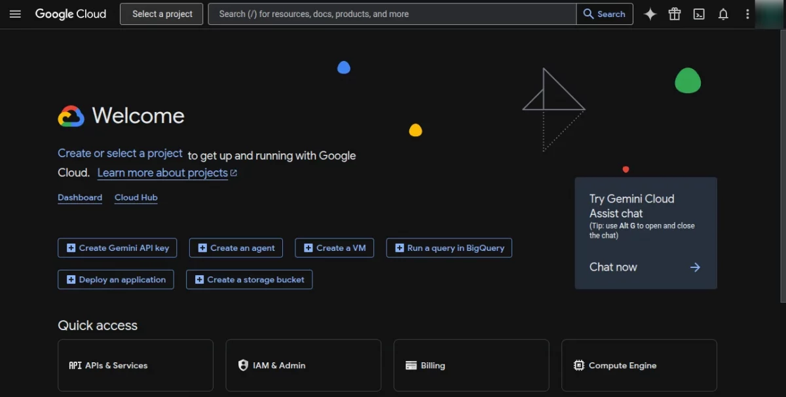
Task: Click Create a storage bucket button
Action: 250,280
